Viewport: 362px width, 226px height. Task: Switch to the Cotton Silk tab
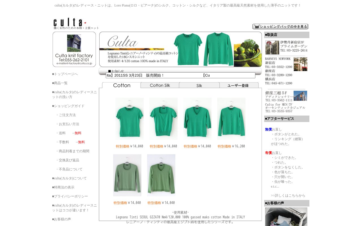160,85
